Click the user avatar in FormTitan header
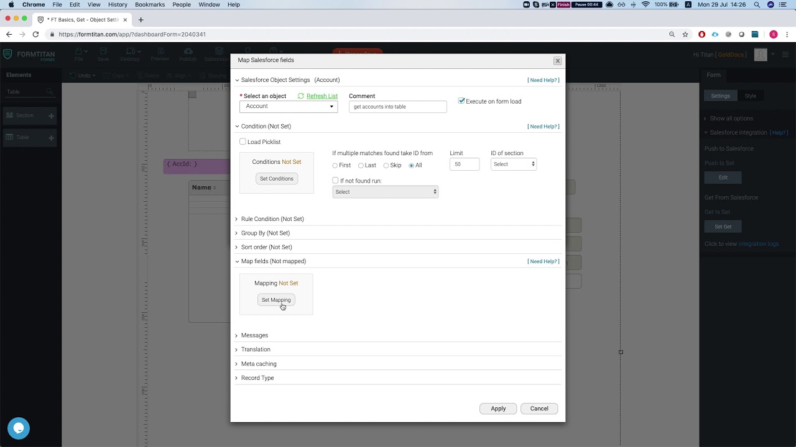The width and height of the screenshot is (796, 447). pos(761,55)
